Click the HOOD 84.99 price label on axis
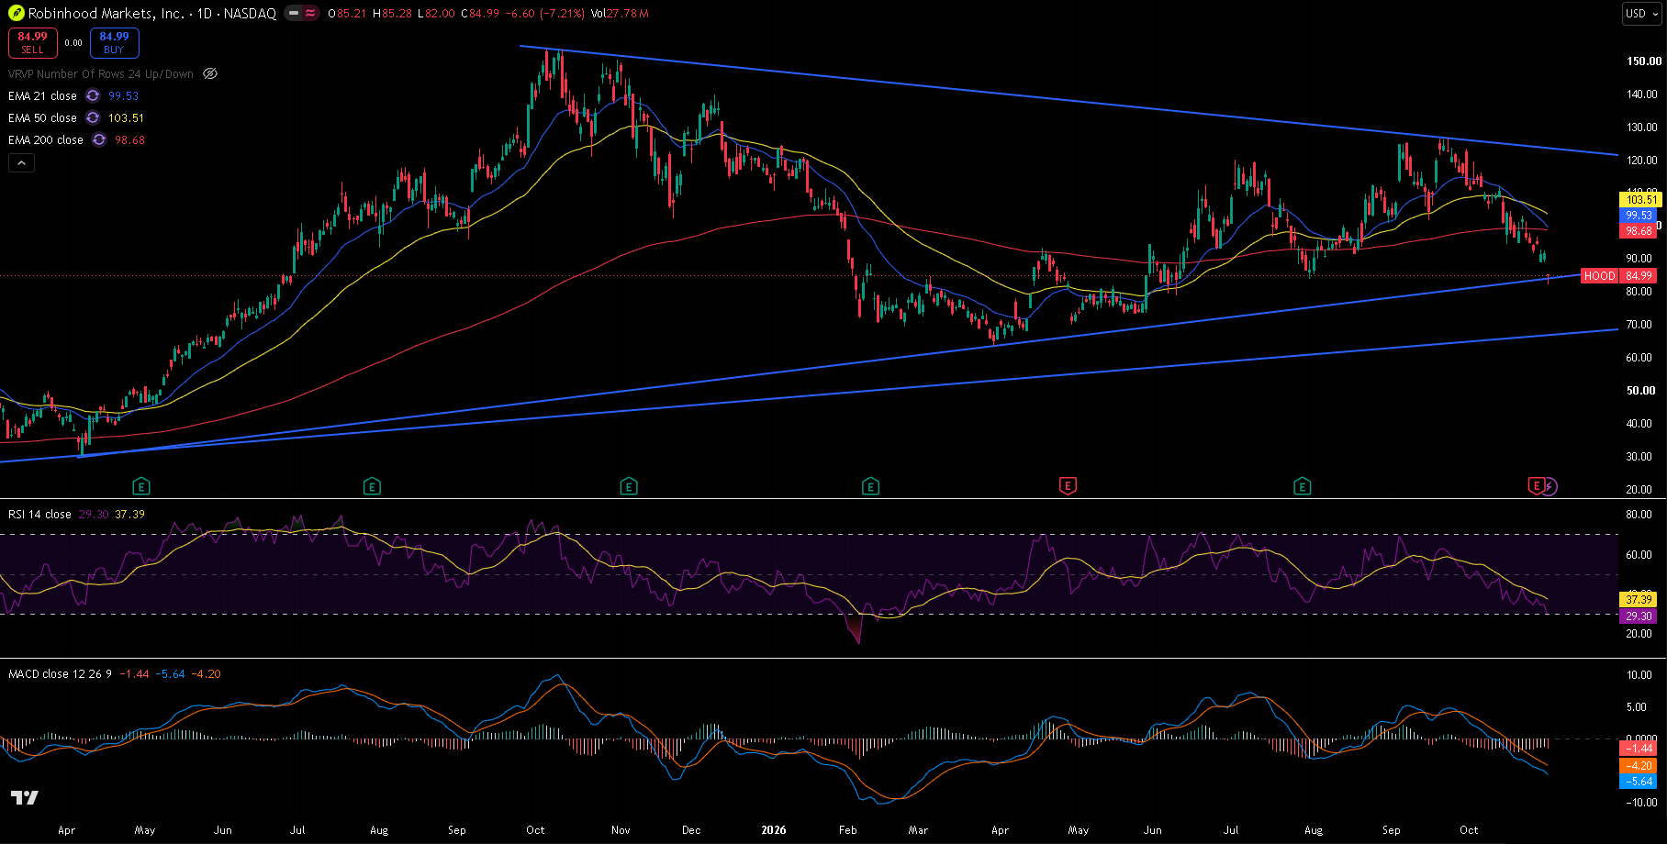The width and height of the screenshot is (1667, 844). pos(1618,275)
